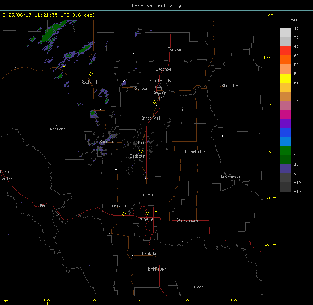Click the Base_Reflectivity title text

(156, 5)
